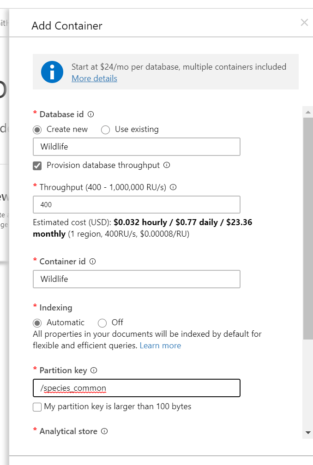Select the Create new database option

37,130
